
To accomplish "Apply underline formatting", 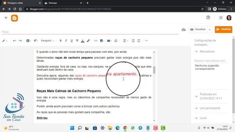I will 72,41.
